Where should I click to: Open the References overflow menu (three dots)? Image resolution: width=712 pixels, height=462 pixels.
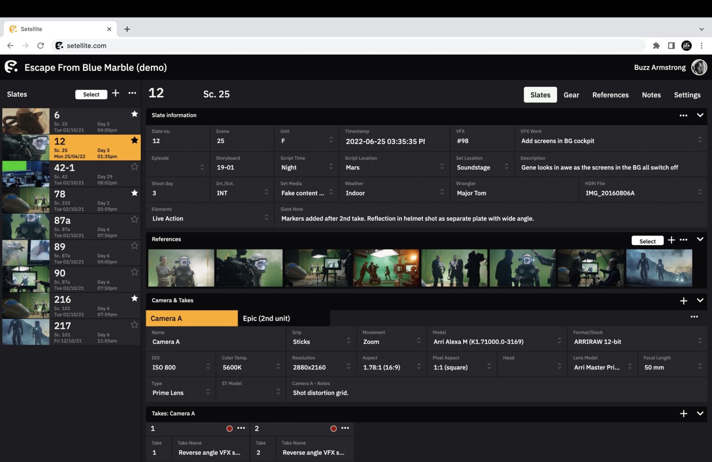(x=684, y=240)
